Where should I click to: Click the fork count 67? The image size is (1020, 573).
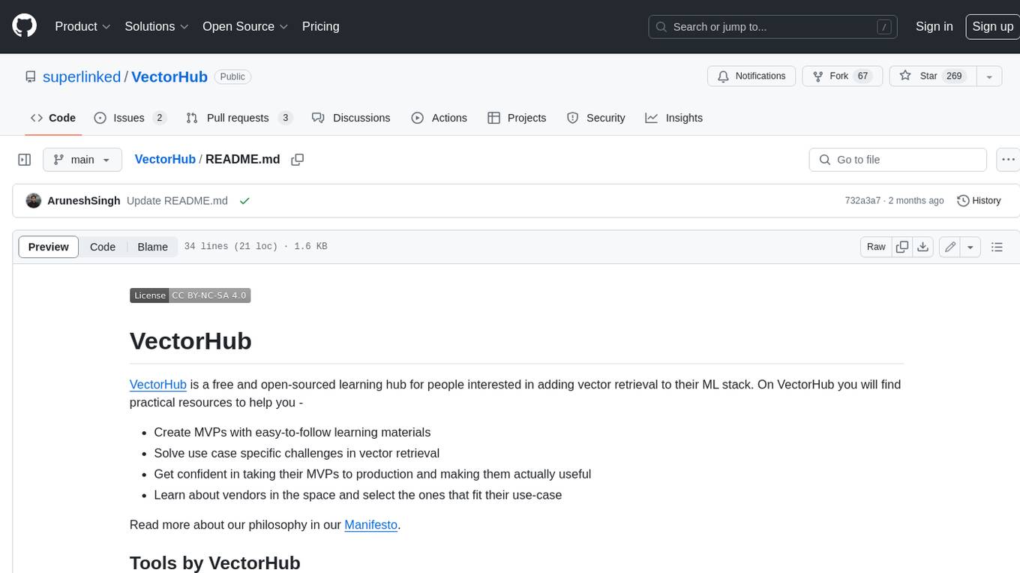click(x=862, y=76)
